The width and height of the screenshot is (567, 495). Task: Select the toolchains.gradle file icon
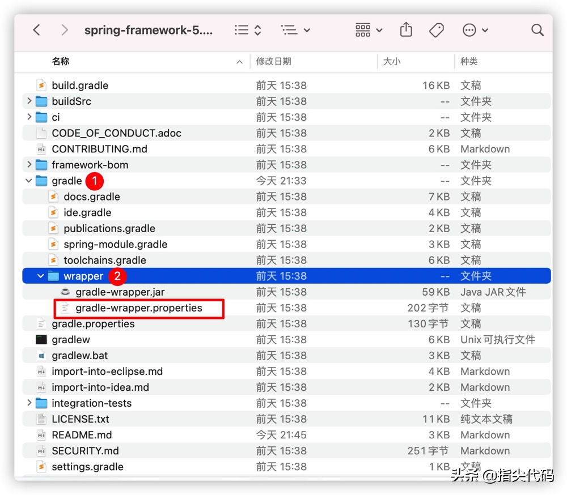coord(53,260)
